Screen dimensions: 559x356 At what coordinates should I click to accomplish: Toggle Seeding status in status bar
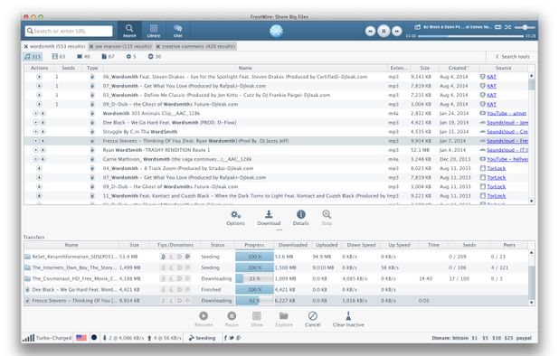point(202,338)
